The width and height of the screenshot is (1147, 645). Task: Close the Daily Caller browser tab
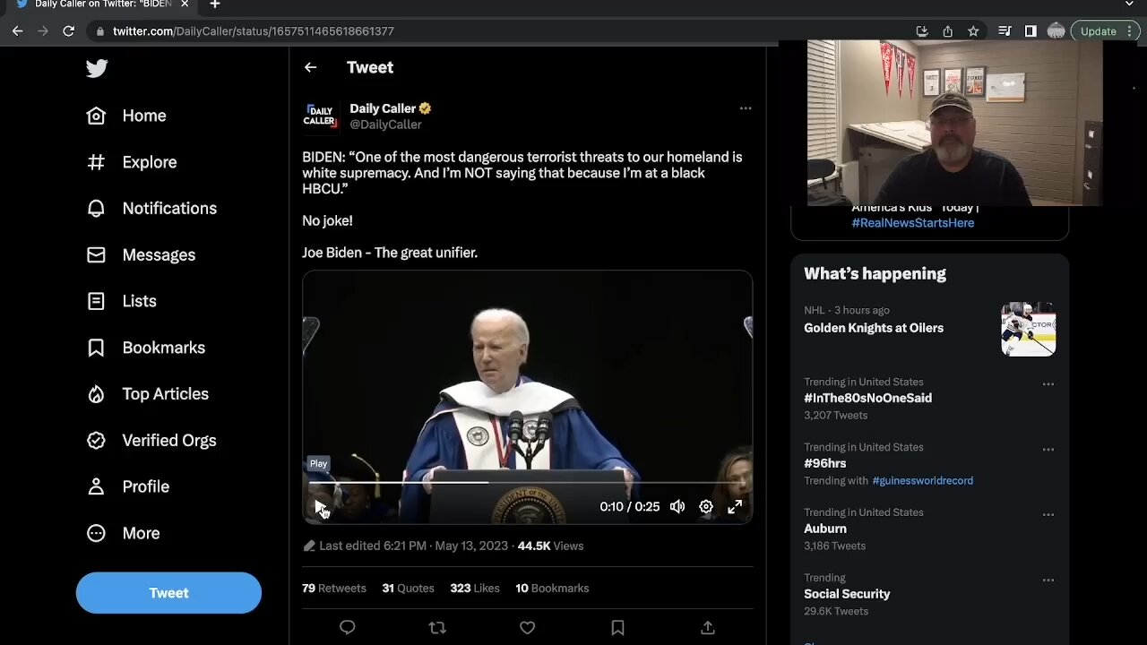(x=185, y=4)
